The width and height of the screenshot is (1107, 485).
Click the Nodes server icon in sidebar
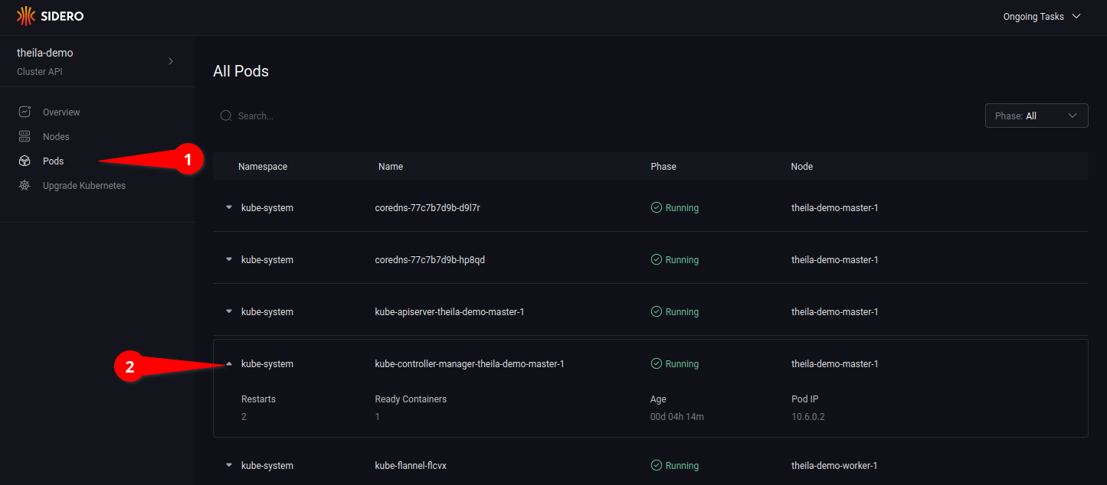pos(25,137)
